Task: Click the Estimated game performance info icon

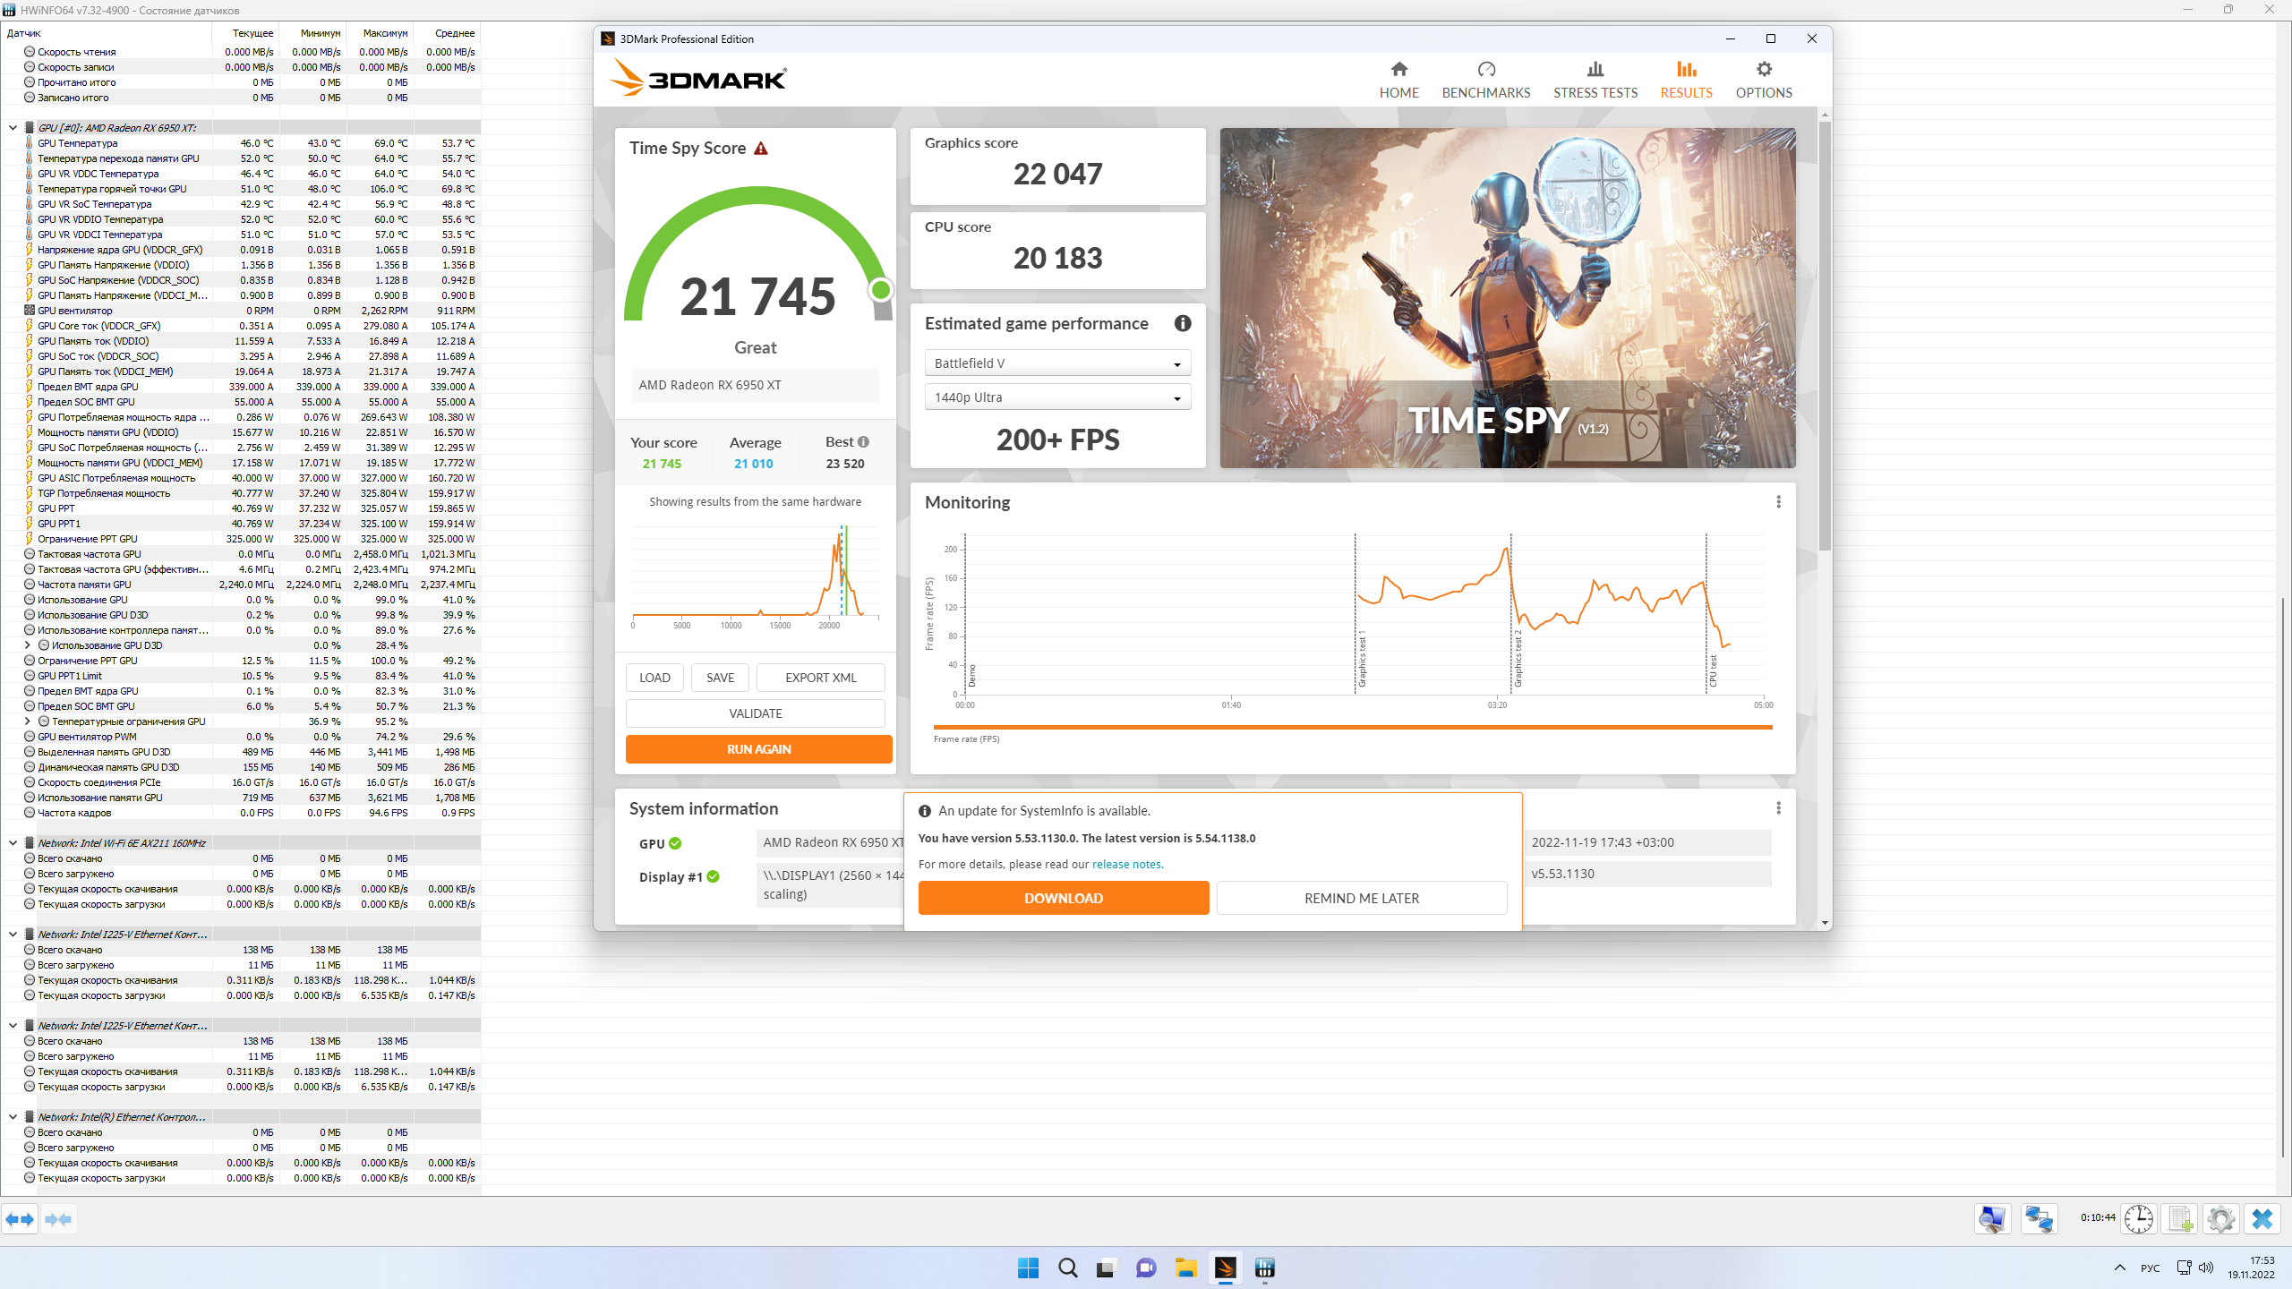Action: tap(1182, 323)
